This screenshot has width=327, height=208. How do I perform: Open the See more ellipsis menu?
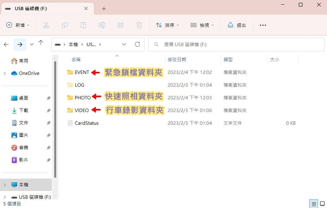(x=263, y=25)
